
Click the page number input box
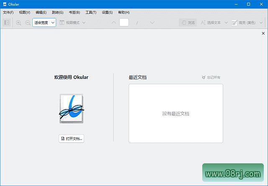[x=124, y=22]
